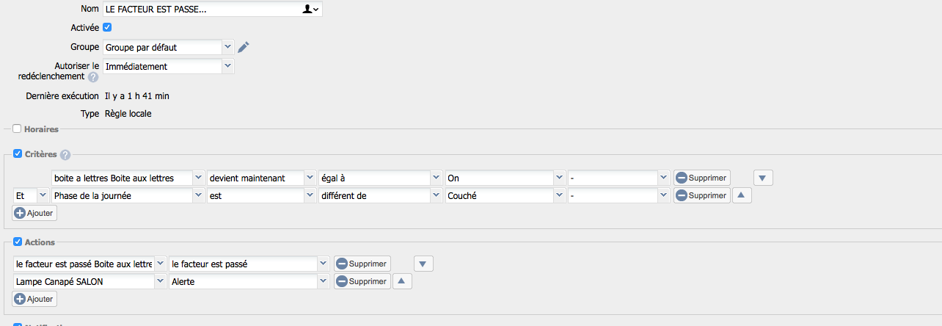Move the first criterion down with the arrow
Screen dimensions: 942x326
[x=763, y=178]
